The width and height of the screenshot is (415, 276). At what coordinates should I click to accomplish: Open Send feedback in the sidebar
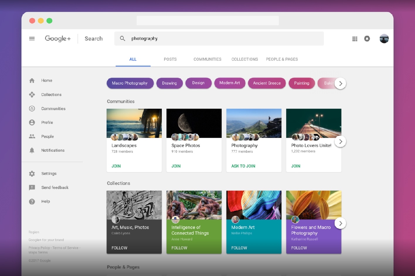(x=55, y=187)
